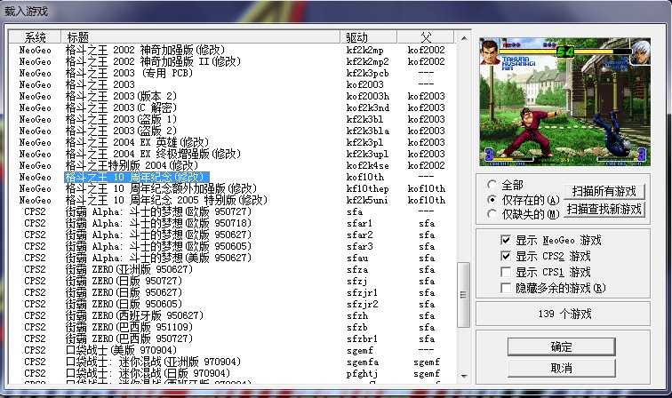This screenshot has width=672, height=398.
Task: Select 街霸 Alpha 欧版 950718 row
Action: click(231, 224)
